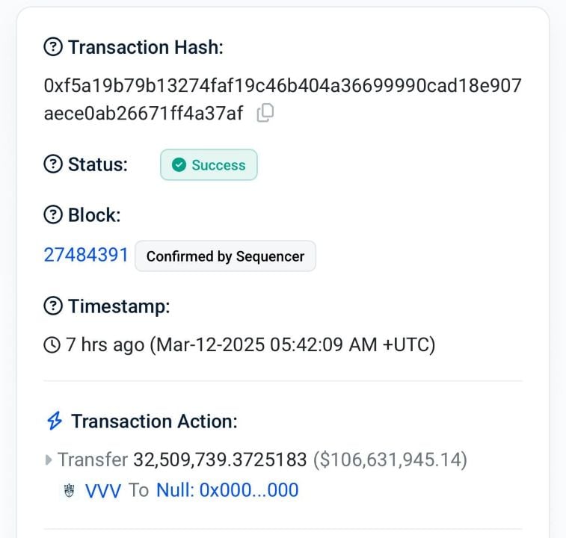Screen dimensions: 566x538
Task: Click the transfer amount 32,509,739.3725183
Action: click(x=220, y=460)
